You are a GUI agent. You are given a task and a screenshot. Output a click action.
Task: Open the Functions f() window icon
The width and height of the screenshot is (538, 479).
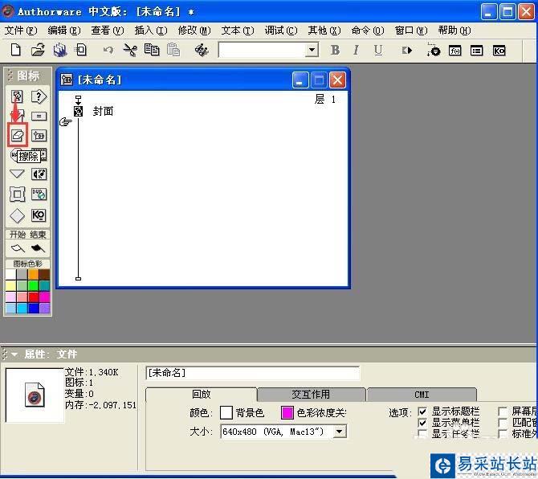point(455,51)
